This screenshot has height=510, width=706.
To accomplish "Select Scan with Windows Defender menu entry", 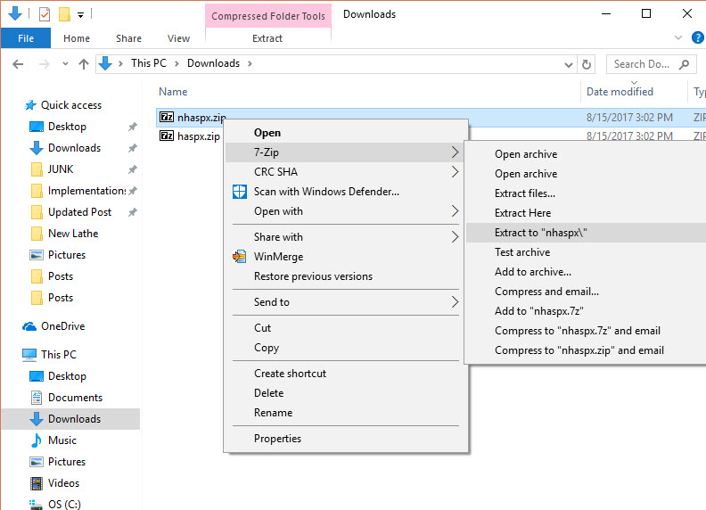I will (x=326, y=192).
